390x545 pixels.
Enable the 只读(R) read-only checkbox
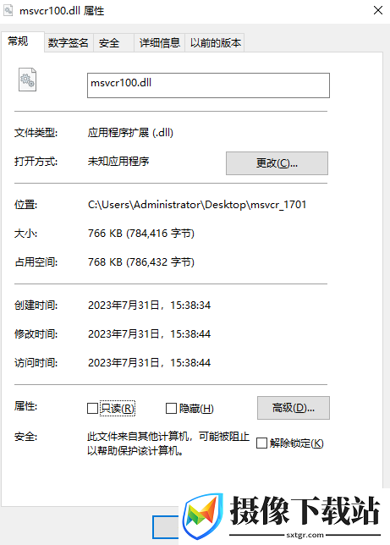click(92, 409)
